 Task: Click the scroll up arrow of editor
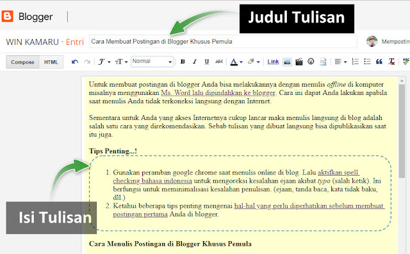click(x=402, y=81)
